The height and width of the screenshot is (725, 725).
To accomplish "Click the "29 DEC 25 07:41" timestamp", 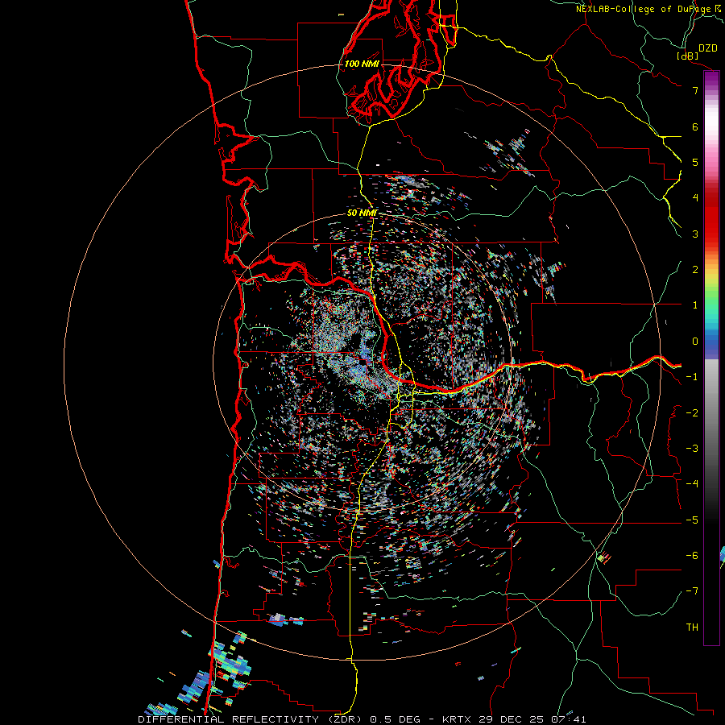I will pyautogui.click(x=532, y=719).
